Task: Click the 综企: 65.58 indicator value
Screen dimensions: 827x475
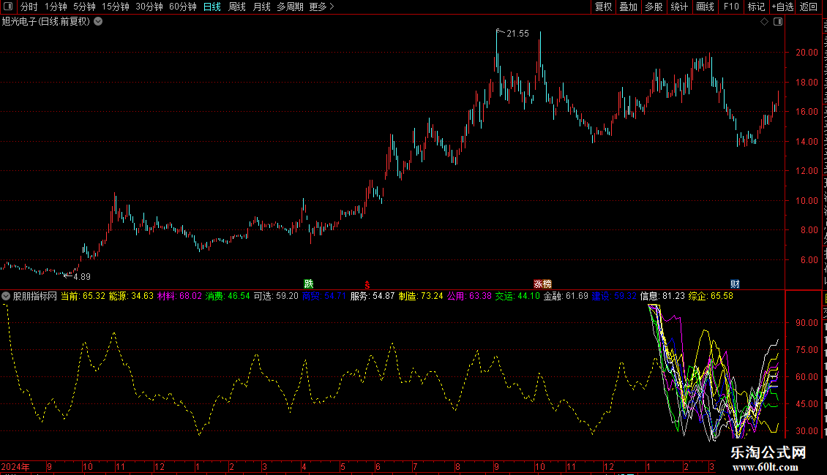Action: (x=711, y=296)
